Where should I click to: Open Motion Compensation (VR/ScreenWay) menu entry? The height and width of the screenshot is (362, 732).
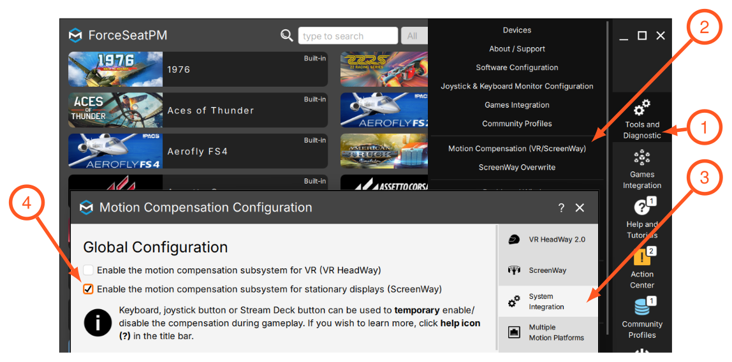[516, 148]
